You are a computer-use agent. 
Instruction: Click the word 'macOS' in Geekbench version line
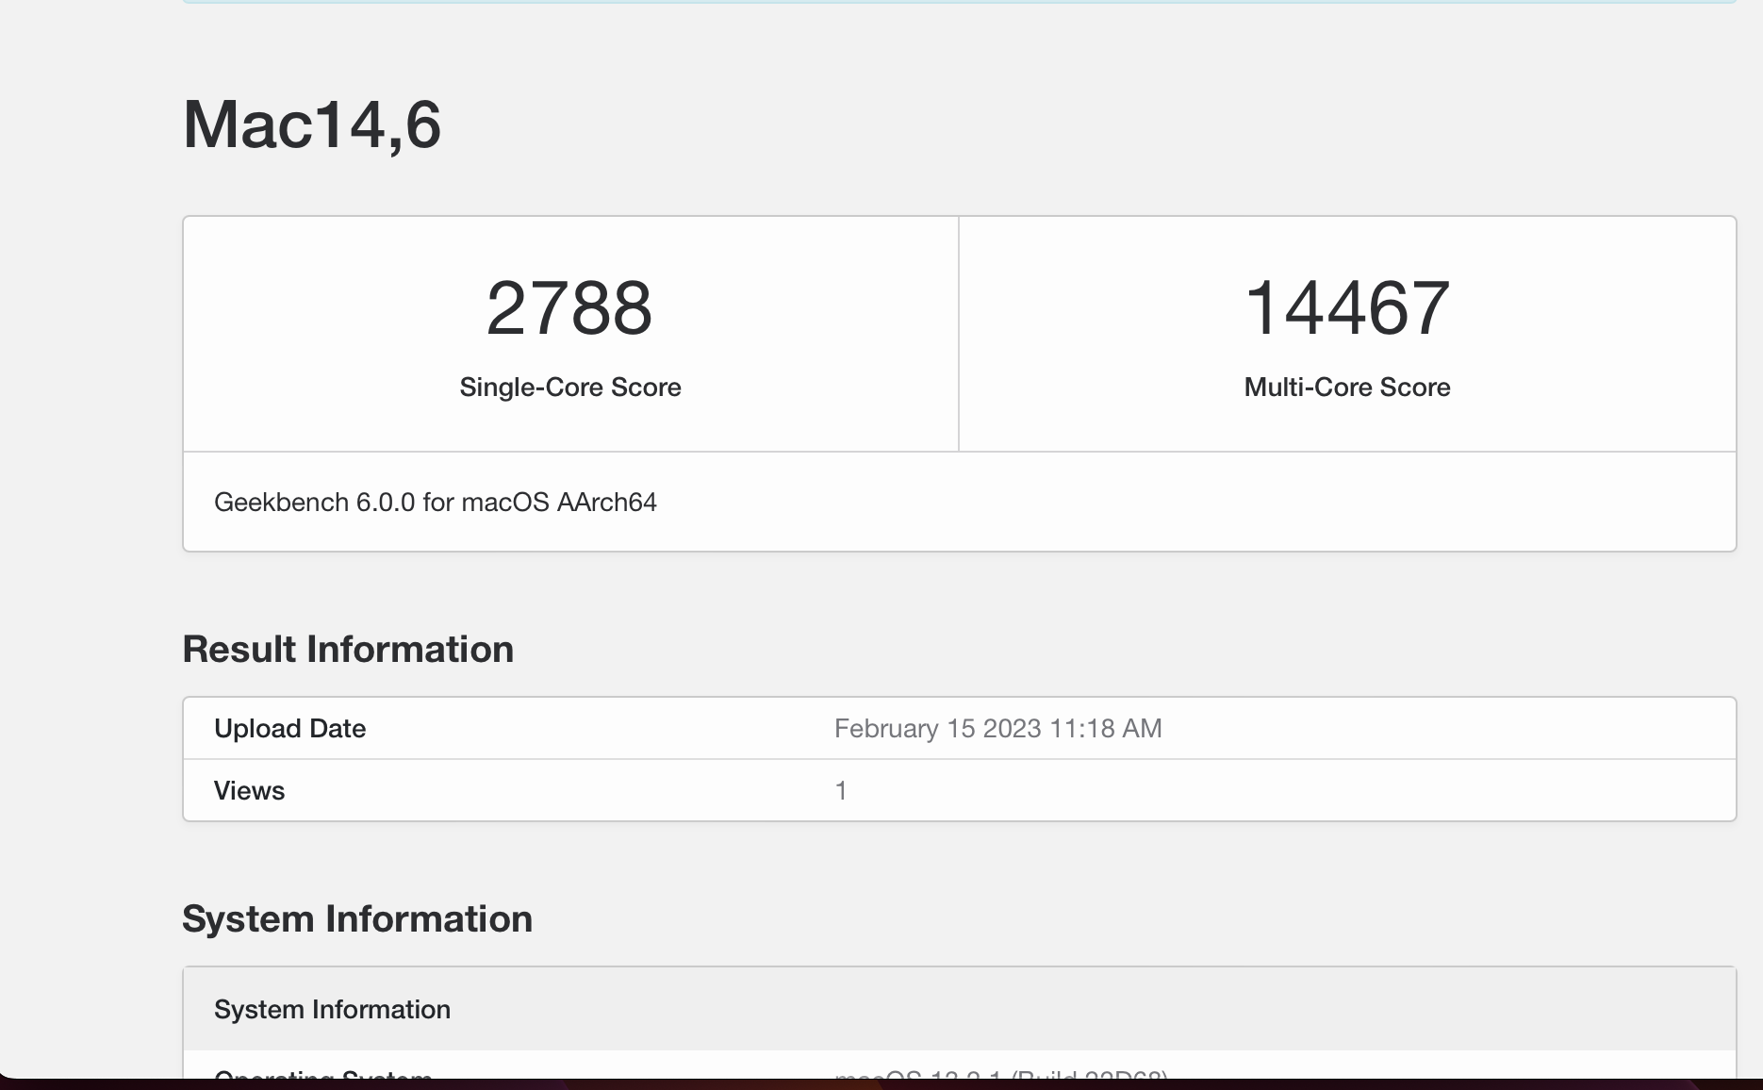coord(505,503)
